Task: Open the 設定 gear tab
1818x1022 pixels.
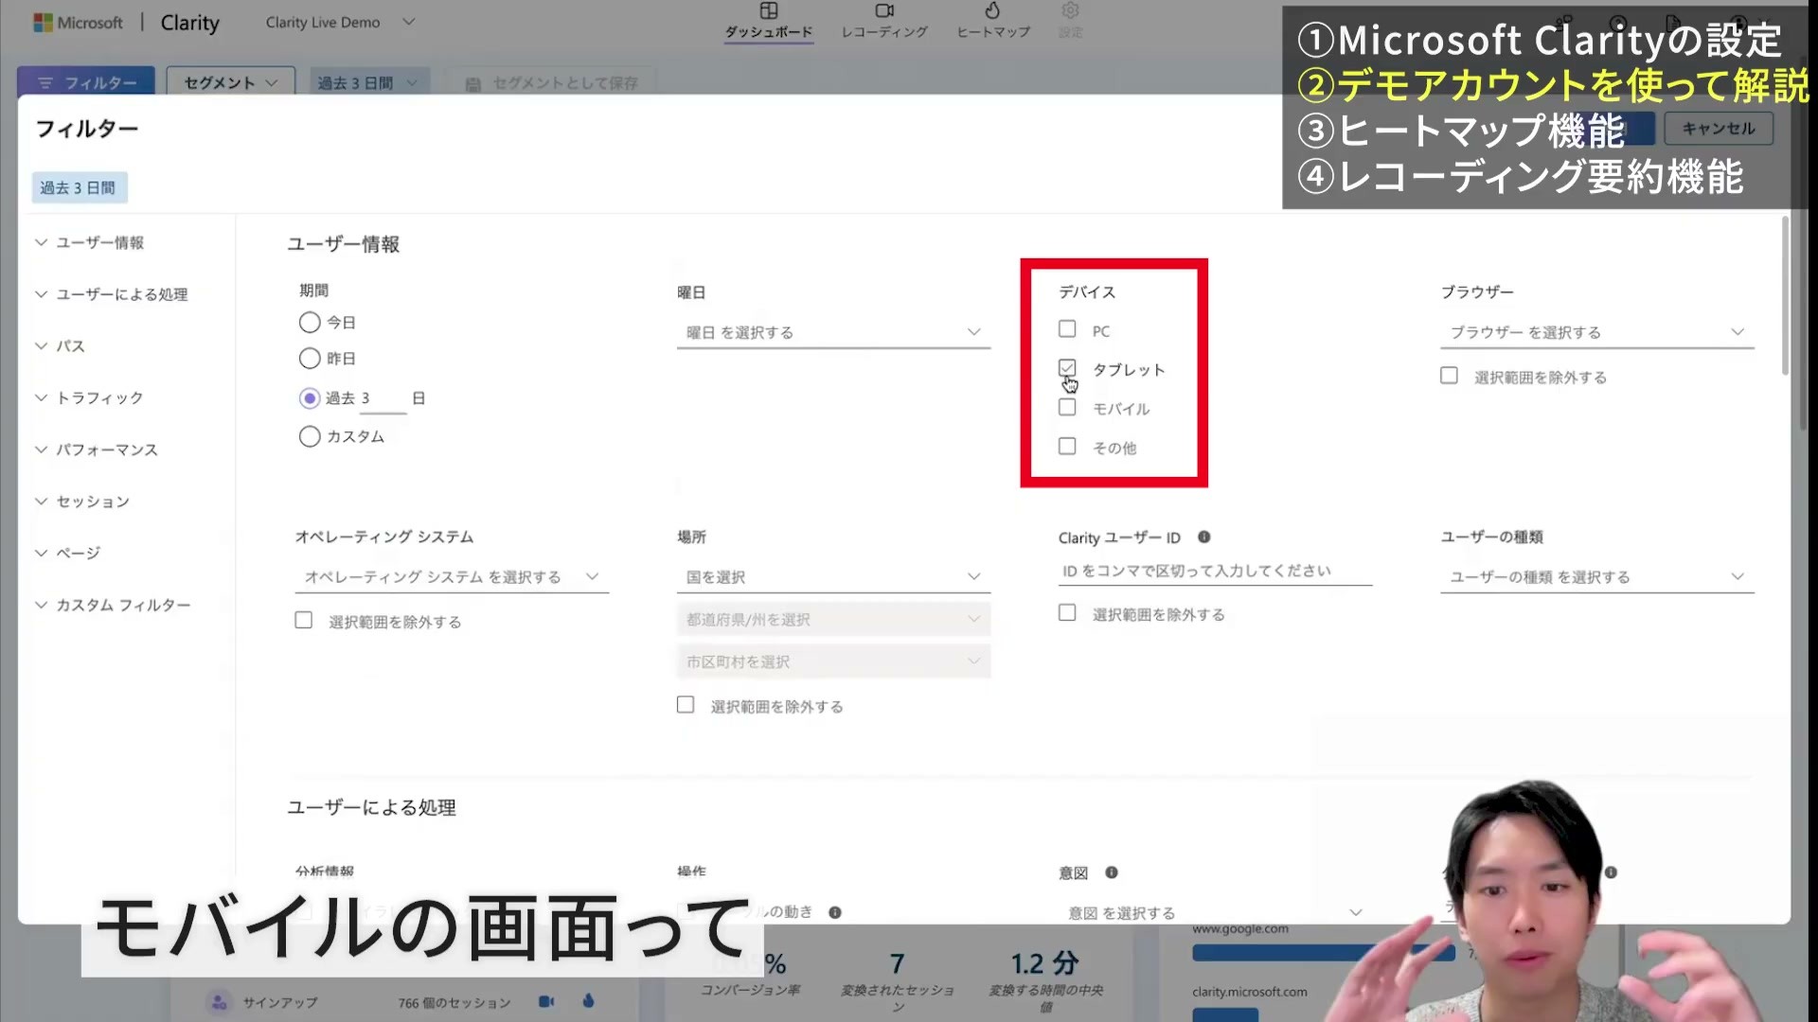Action: 1070,22
